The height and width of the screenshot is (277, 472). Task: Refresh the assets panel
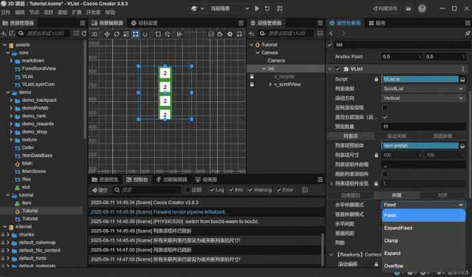pos(84,34)
